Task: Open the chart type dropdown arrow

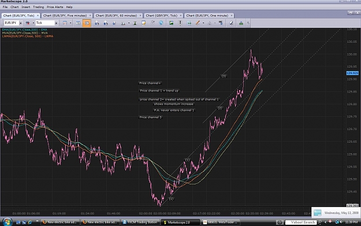Action: click(34, 23)
